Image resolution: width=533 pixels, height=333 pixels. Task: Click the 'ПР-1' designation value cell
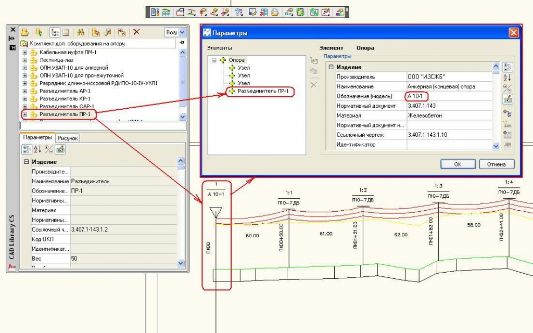pos(124,191)
